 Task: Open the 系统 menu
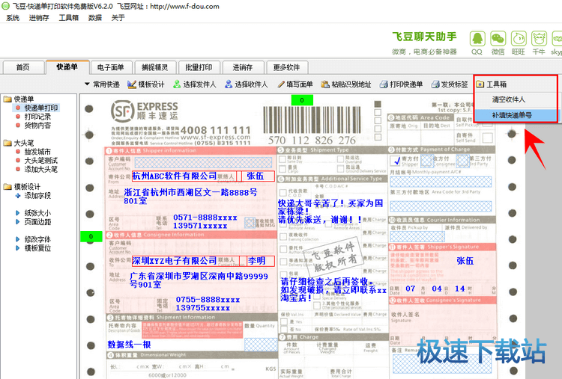click(x=13, y=18)
